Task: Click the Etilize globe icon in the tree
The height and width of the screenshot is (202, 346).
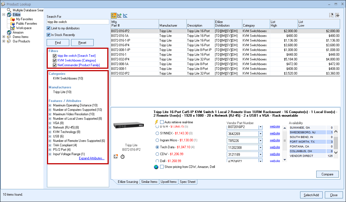Action: pos(9,15)
